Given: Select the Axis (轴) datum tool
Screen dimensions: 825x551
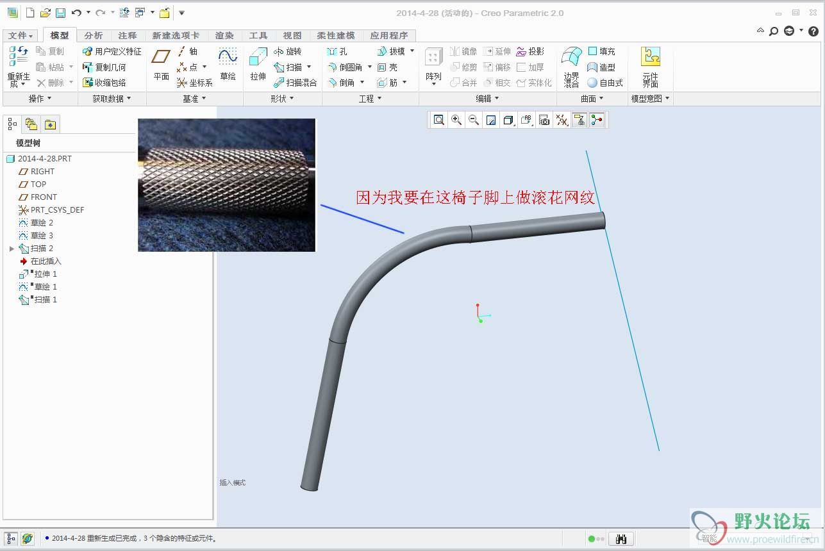Looking at the screenshot, I should click(x=187, y=51).
